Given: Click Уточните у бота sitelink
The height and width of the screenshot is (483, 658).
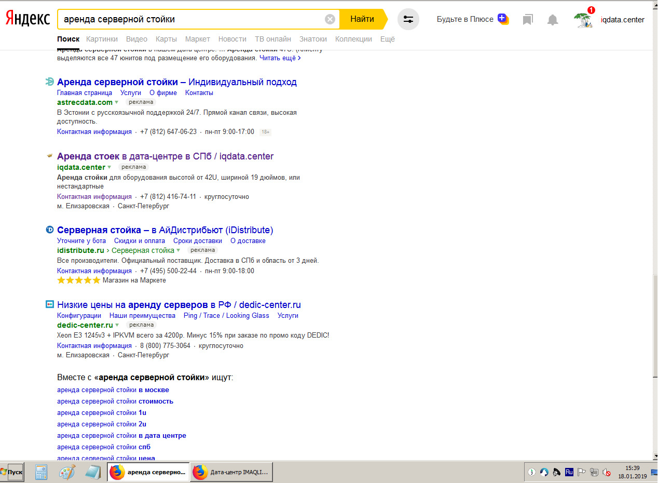Looking at the screenshot, I should pos(81,241).
